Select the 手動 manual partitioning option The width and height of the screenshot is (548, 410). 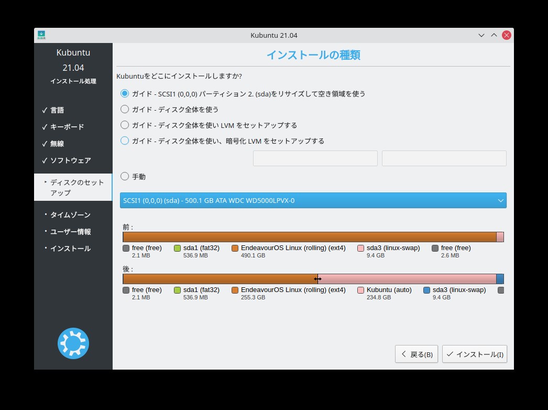tap(125, 177)
